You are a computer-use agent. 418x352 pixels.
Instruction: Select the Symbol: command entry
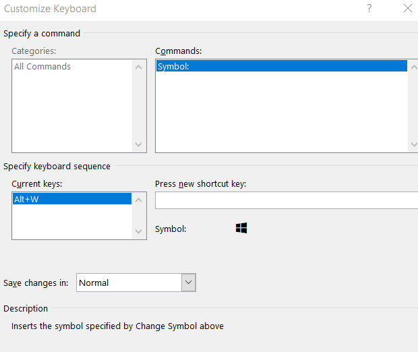[282, 66]
